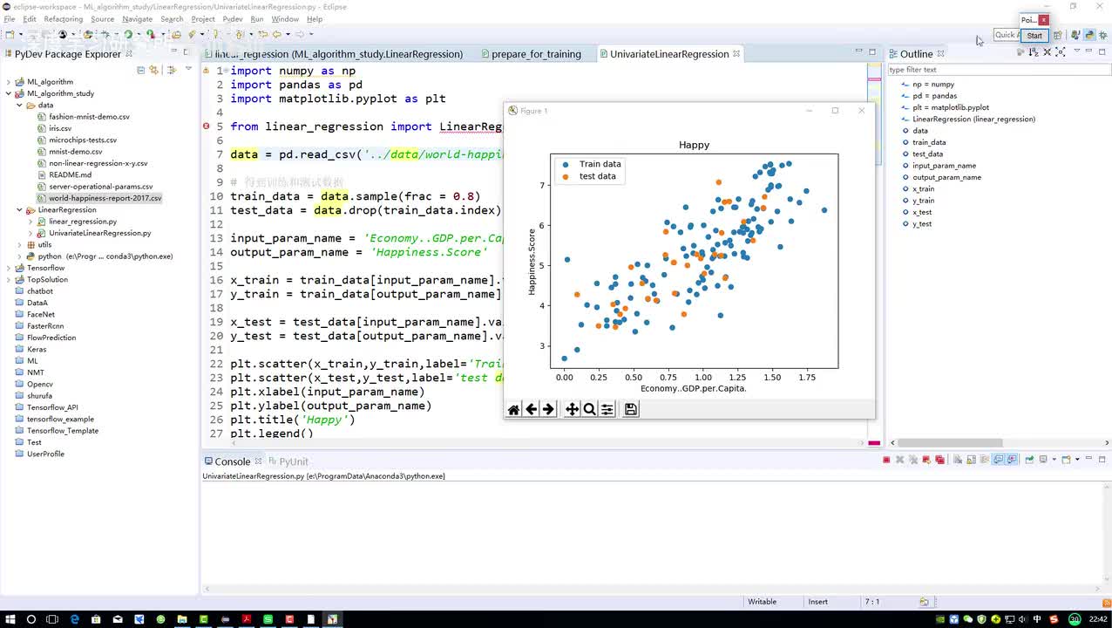Click the Start button at top right
1112x628 pixels.
click(x=1034, y=36)
